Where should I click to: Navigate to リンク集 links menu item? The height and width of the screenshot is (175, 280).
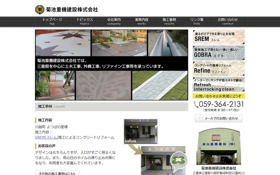point(197,21)
